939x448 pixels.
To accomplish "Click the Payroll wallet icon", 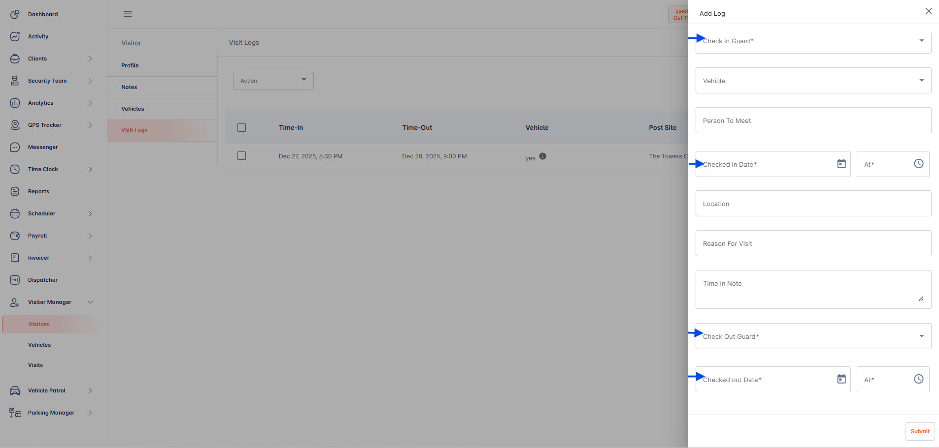I will pyautogui.click(x=15, y=236).
